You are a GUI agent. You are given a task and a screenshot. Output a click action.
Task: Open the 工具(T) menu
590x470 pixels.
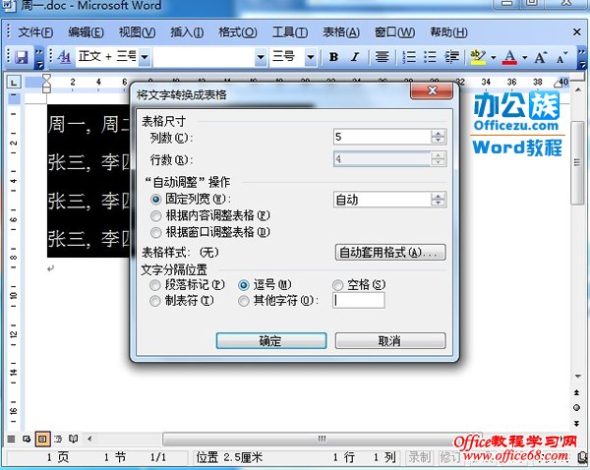(290, 32)
